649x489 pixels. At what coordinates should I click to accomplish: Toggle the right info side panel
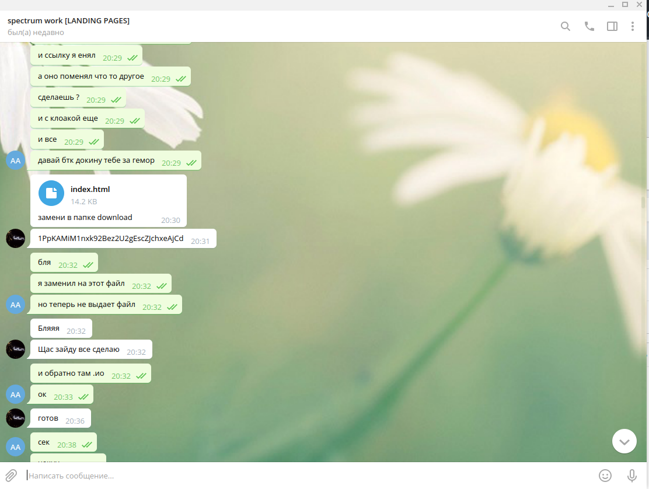point(612,26)
